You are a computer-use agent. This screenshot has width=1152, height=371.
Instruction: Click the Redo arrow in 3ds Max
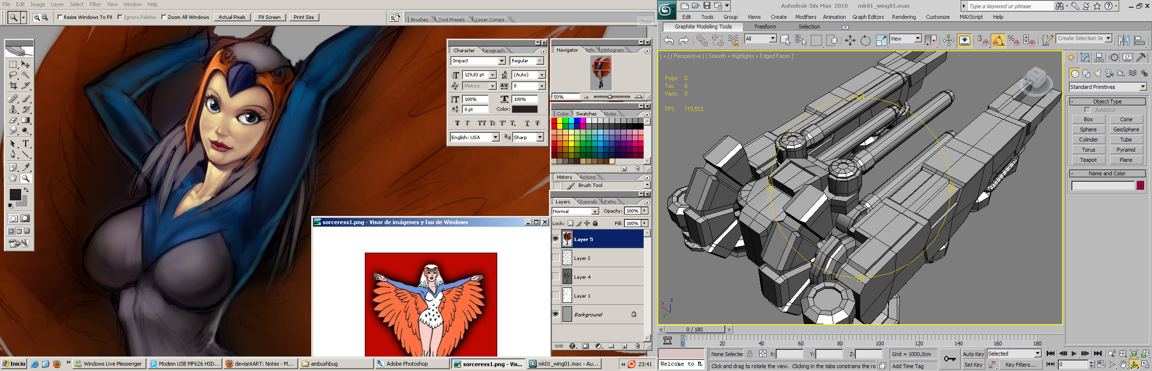tap(684, 41)
